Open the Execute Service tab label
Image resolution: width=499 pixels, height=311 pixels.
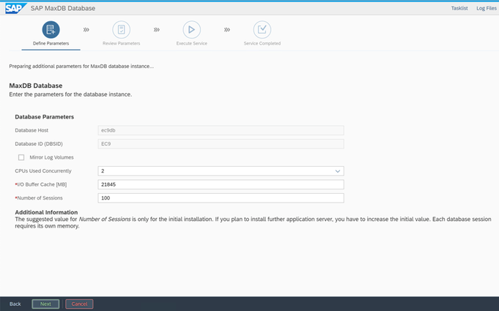click(191, 43)
